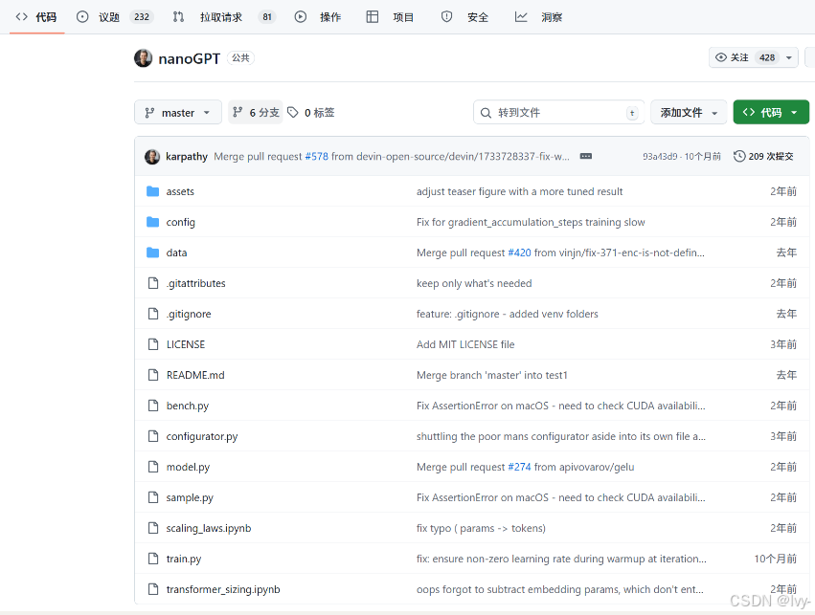Image resolution: width=815 pixels, height=615 pixels.
Task: Open bench.py
Action: pyautogui.click(x=187, y=406)
